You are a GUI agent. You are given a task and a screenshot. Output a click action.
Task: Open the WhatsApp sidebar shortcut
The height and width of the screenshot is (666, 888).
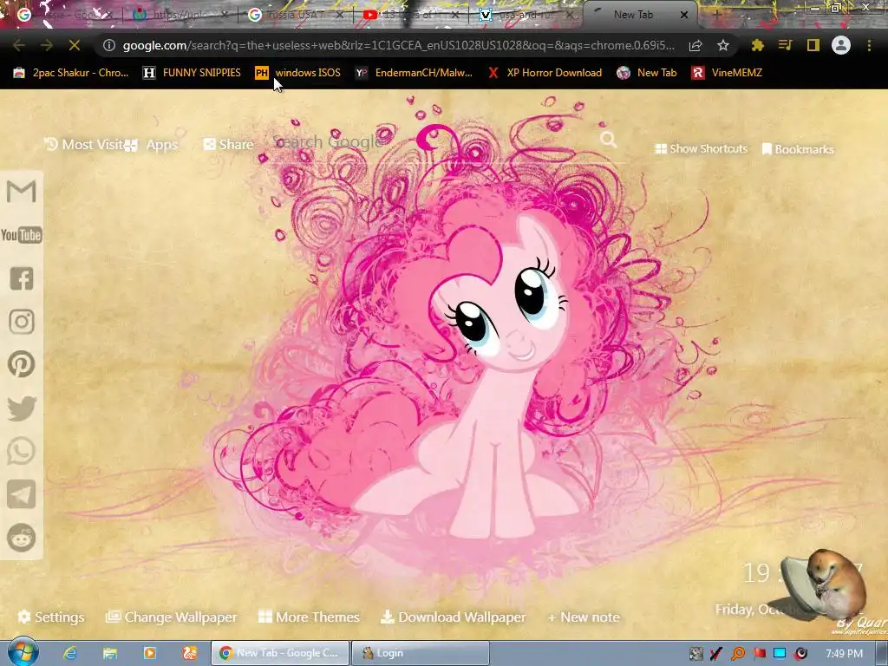point(22,451)
